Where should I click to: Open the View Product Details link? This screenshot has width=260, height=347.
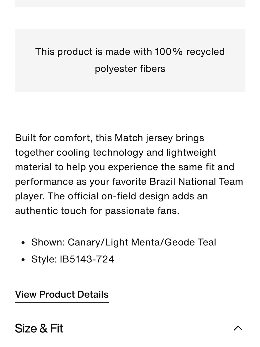pyautogui.click(x=62, y=294)
